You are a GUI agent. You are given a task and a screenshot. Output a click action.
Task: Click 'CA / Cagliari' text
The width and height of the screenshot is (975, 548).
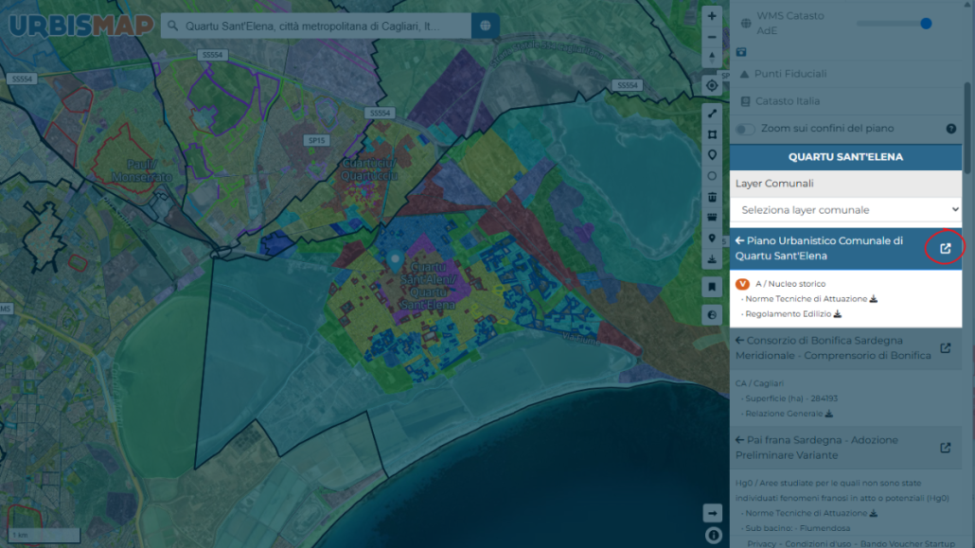coord(759,383)
